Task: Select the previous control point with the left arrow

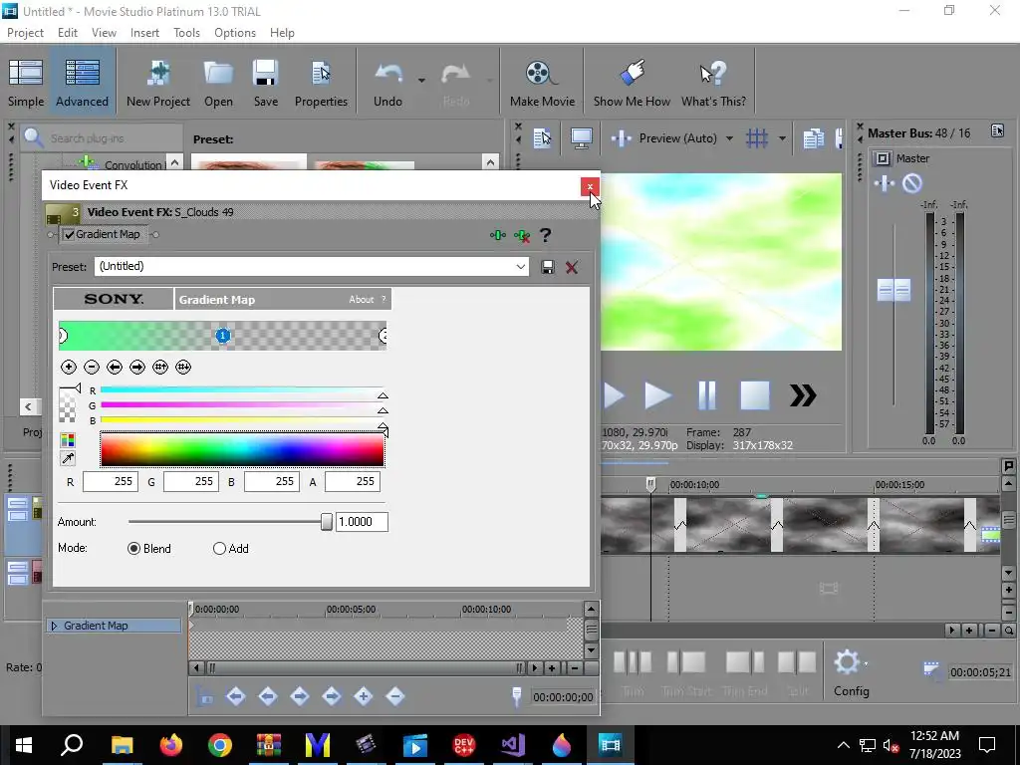Action: click(x=115, y=367)
